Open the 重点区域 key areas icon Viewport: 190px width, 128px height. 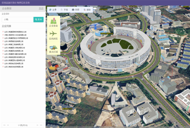(x=54, y=48)
